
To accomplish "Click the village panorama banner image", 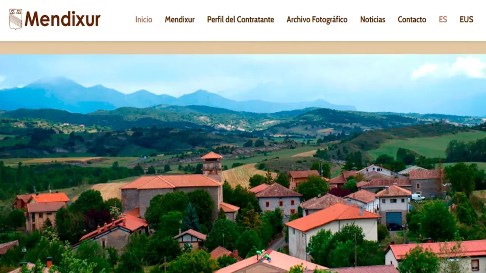I will click(243, 164).
